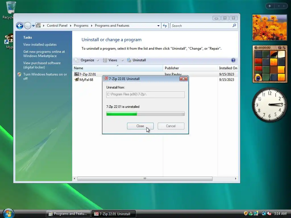Expand the address bar history dropdown

point(158,26)
